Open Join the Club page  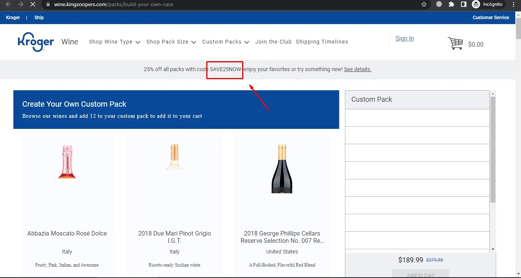tap(273, 42)
